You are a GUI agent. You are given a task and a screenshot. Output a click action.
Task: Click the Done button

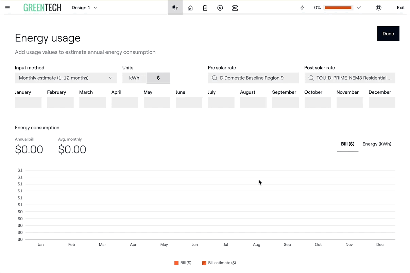388,34
